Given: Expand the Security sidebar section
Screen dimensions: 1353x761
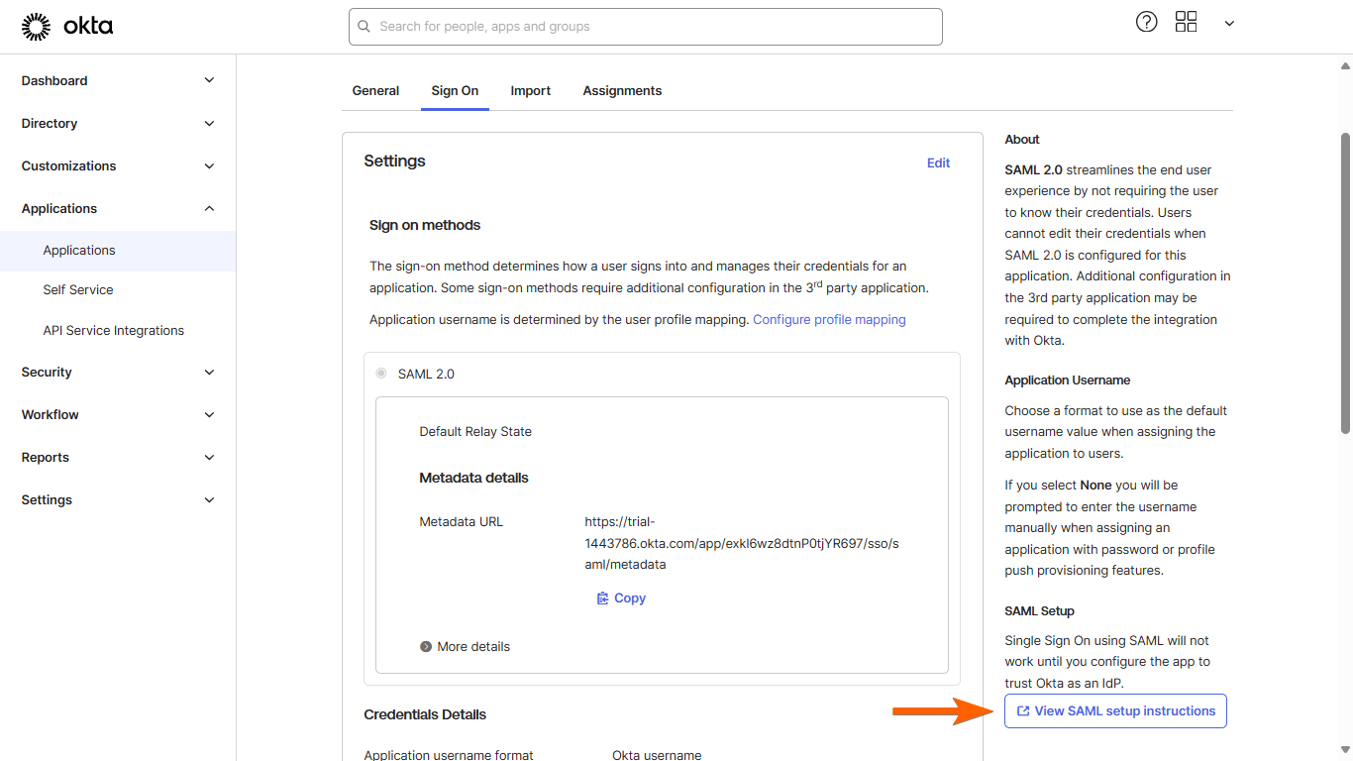Looking at the screenshot, I should tap(118, 372).
